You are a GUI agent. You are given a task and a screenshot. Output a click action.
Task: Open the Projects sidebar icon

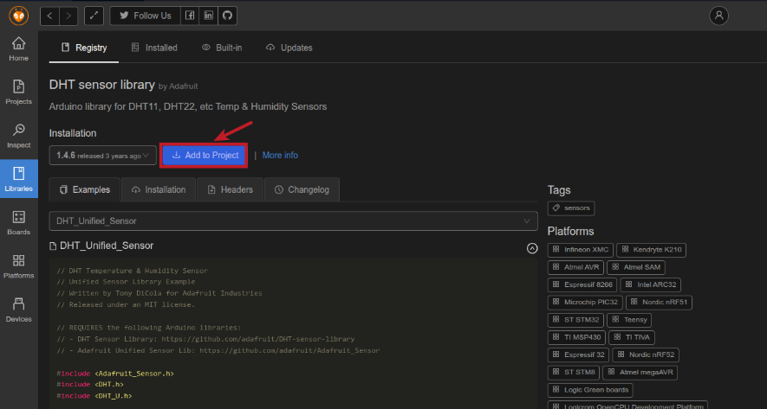[18, 91]
